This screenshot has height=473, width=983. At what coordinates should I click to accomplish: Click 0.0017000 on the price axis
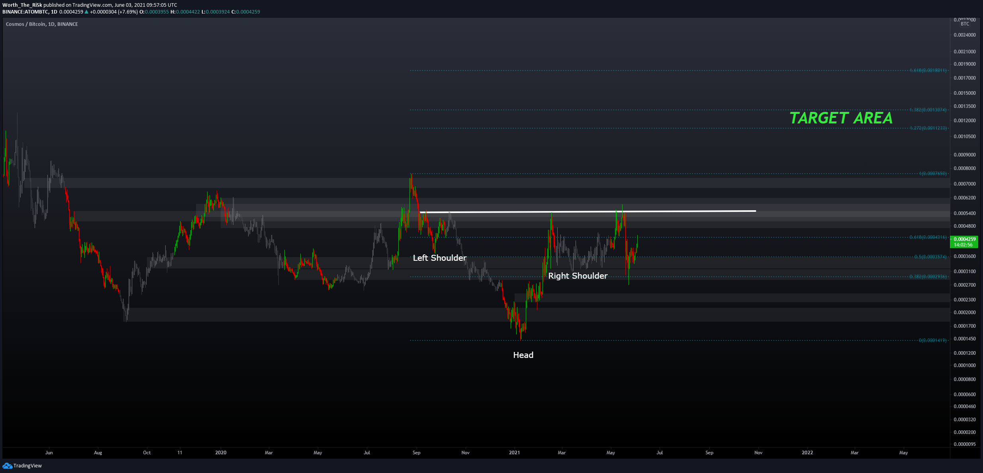click(x=965, y=78)
